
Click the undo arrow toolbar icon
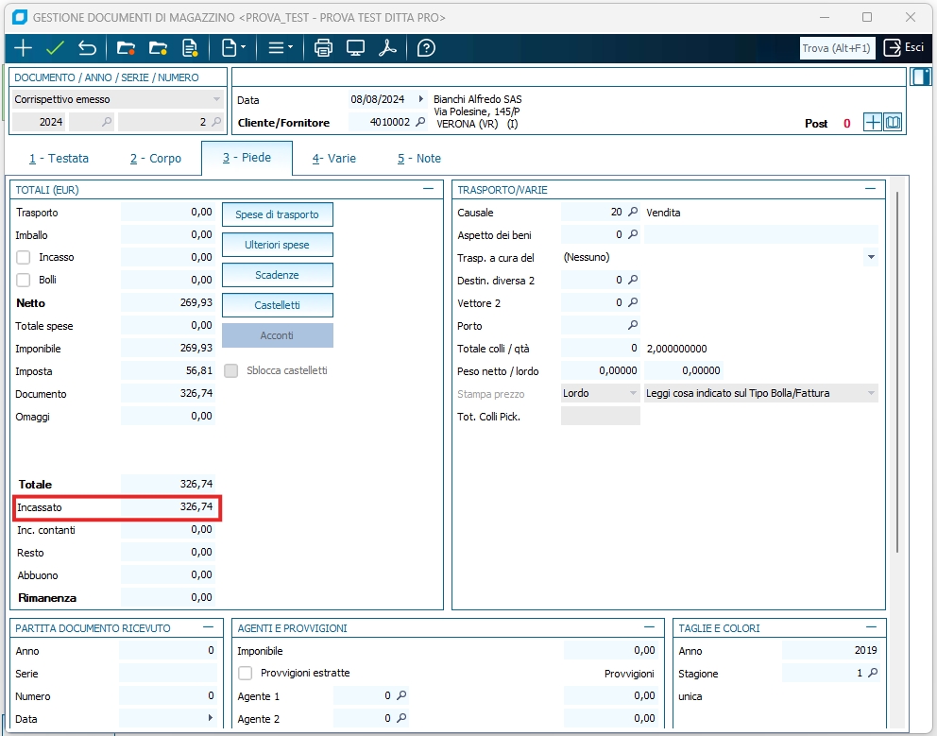[x=87, y=48]
